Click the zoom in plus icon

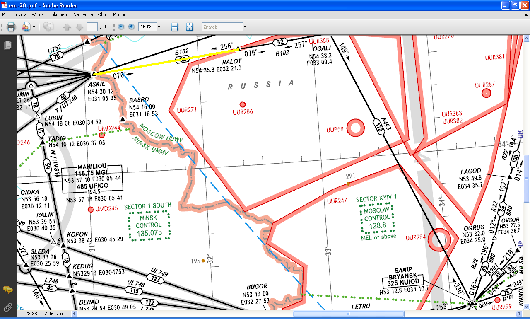(x=131, y=27)
